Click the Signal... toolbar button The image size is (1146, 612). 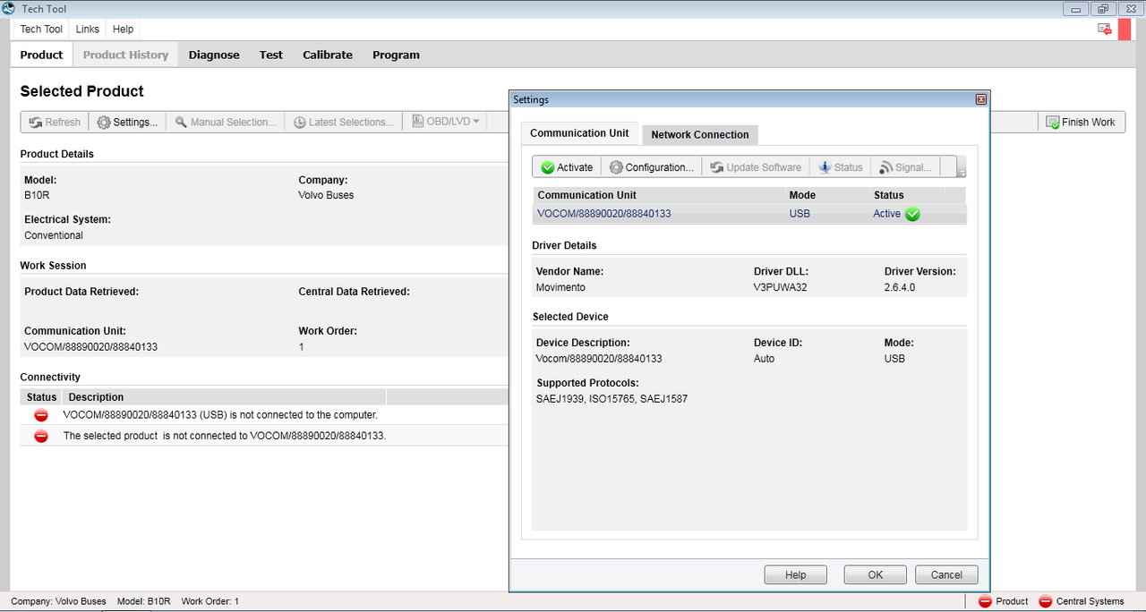905,167
